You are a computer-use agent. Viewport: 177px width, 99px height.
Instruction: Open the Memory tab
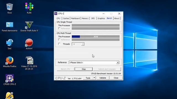click(x=85, y=18)
